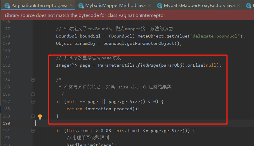Click the handlerLimit(page) call on line 193
254x146 pixels.
click(x=90, y=144)
